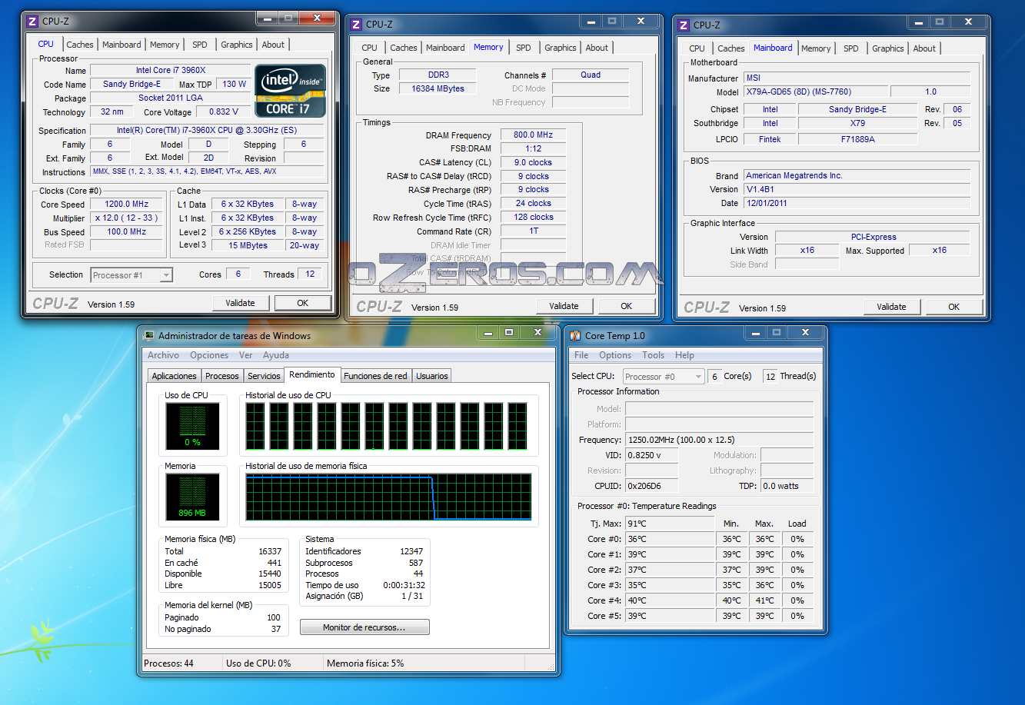Open File menu in Core Temp
The image size is (1025, 705).
(x=581, y=355)
